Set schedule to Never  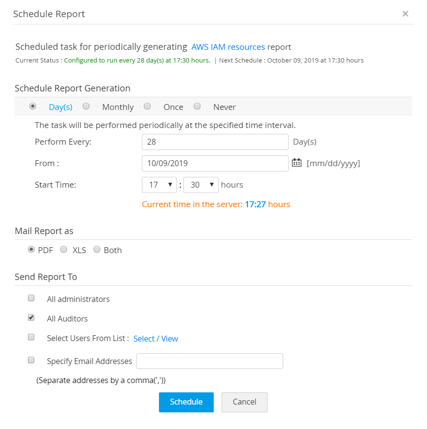[197, 106]
